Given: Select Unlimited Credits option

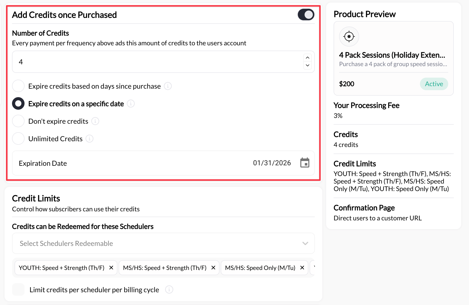Looking at the screenshot, I should (x=18, y=138).
